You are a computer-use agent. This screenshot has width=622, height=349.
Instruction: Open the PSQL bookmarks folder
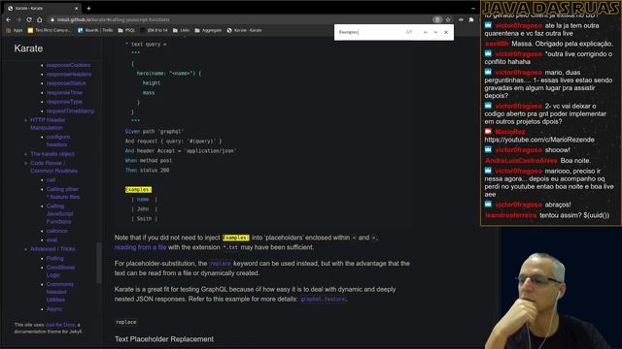[x=126, y=30]
